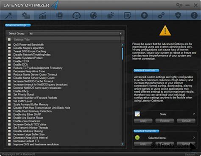Image resolution: width=201 pixels, height=156 pixels.
Task: Click the Settings Title column header
Action: 67,40
